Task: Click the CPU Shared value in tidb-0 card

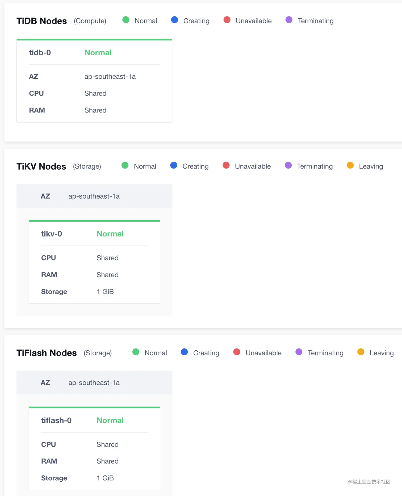Action: point(95,93)
